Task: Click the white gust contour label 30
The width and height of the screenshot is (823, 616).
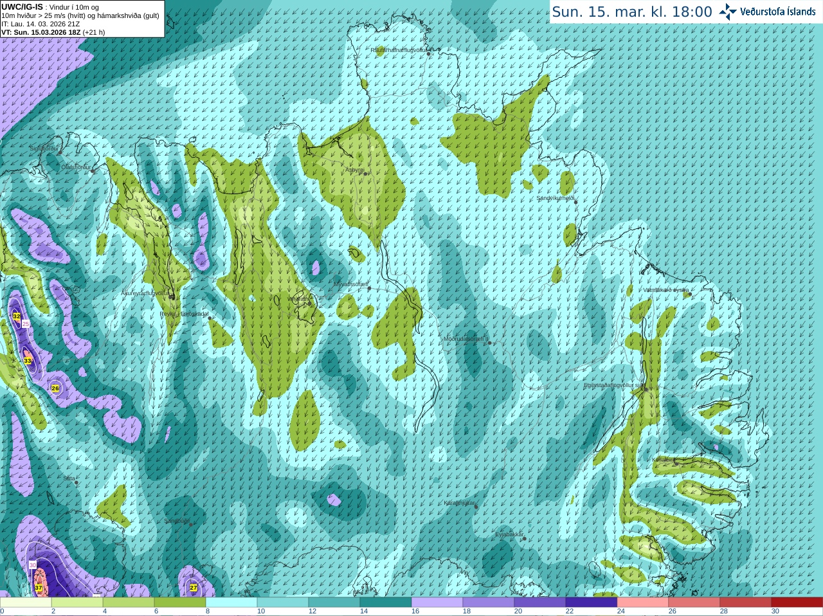Action: click(x=33, y=565)
